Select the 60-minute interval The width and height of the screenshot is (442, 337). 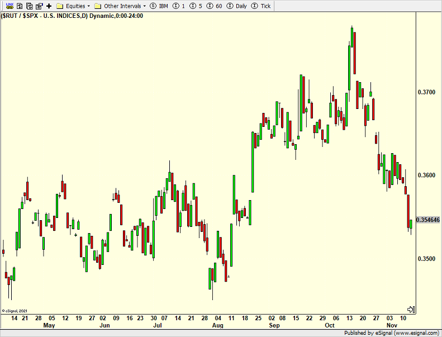tap(215, 6)
